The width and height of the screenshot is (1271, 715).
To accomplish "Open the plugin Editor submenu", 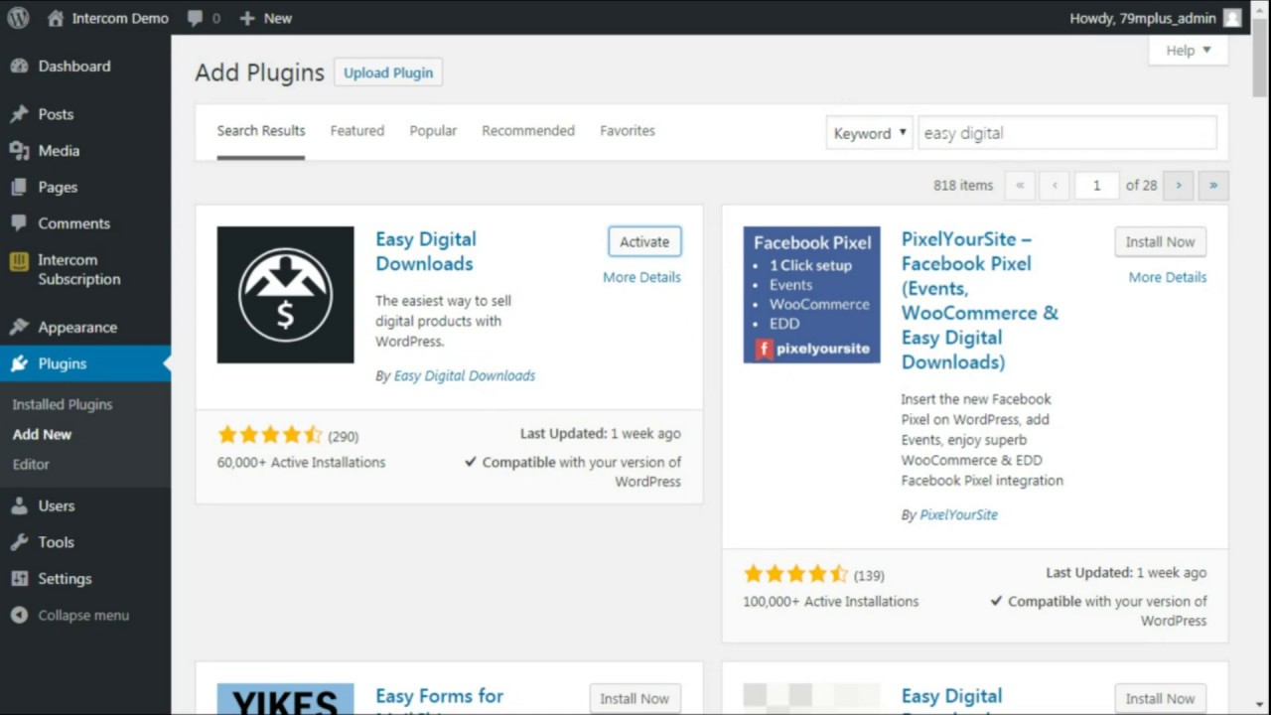I will pos(31,464).
